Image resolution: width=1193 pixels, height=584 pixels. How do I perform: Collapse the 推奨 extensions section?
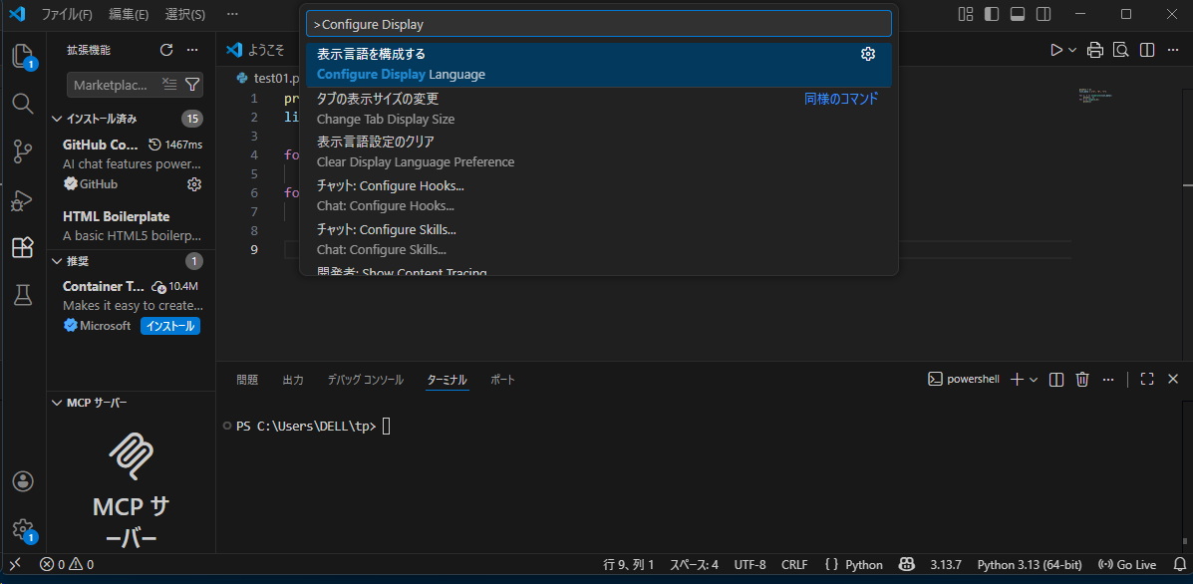click(57, 261)
